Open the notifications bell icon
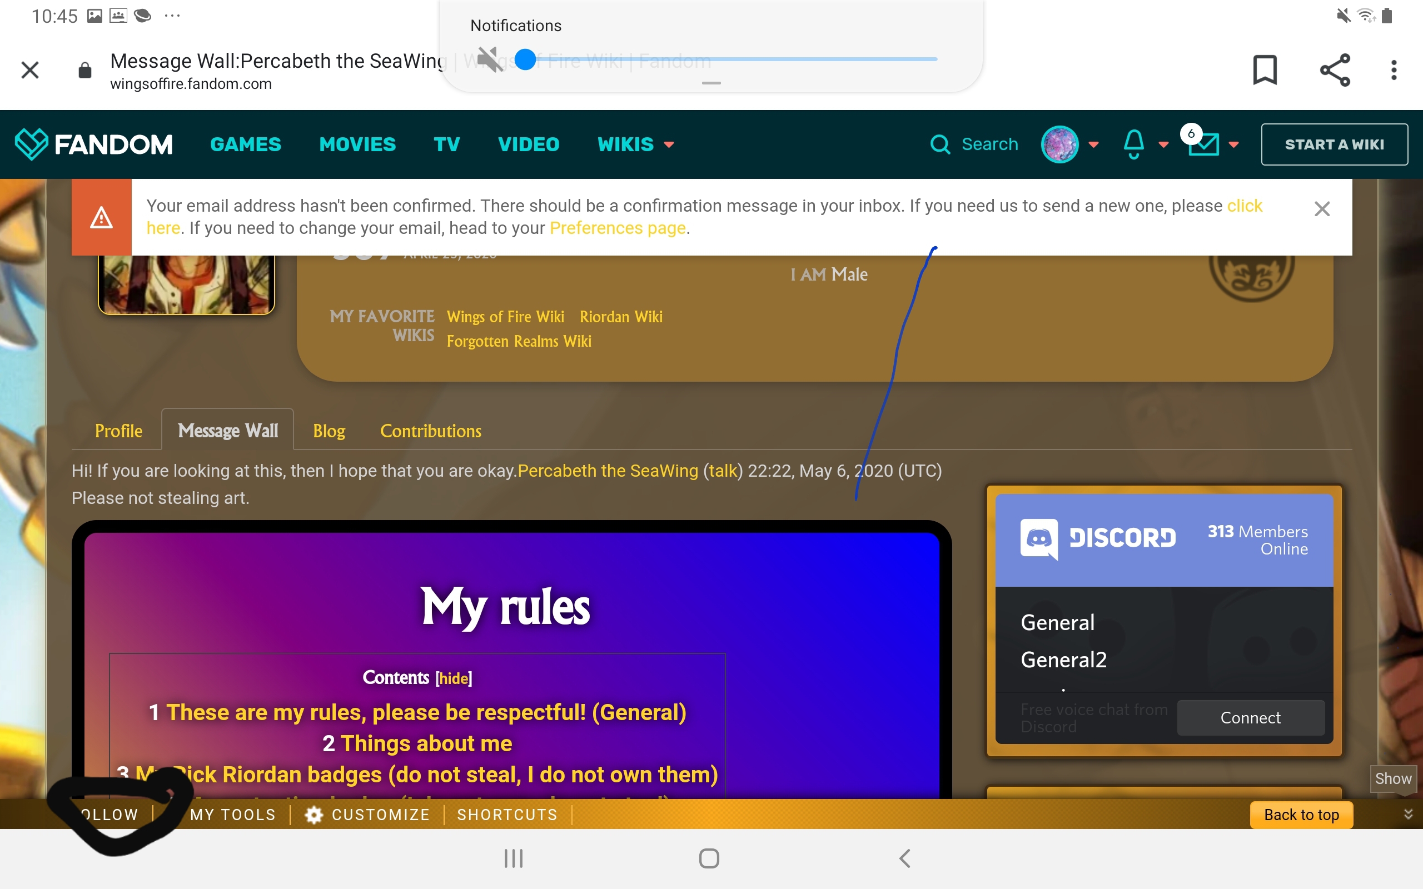Screen dimensions: 1423x889 click(1134, 144)
